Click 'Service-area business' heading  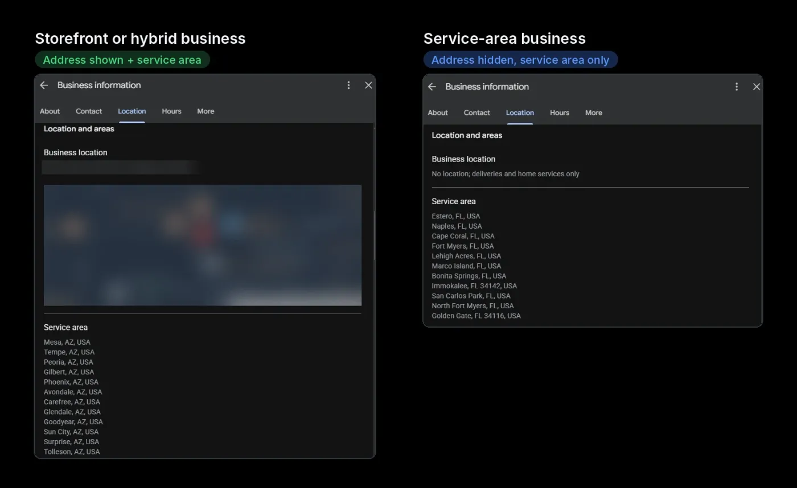click(504, 39)
